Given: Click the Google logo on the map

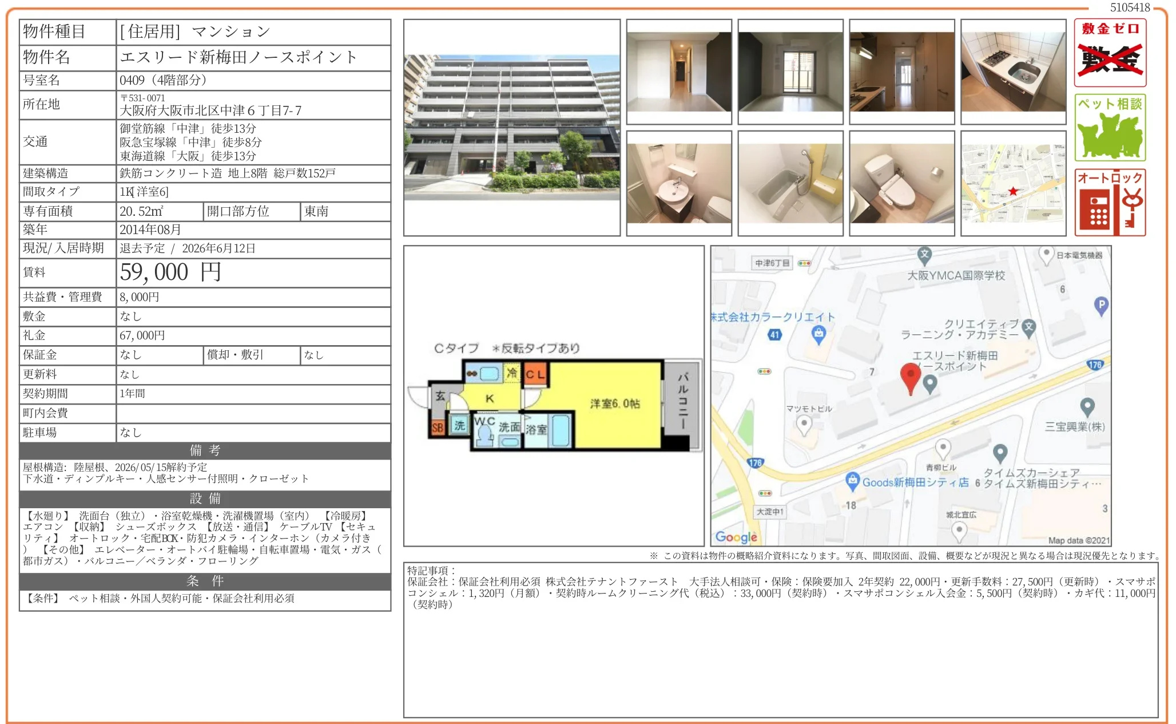Looking at the screenshot, I should 737,537.
